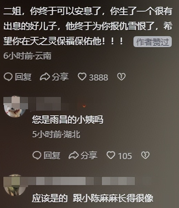Tap the speech-bubble reply icon under the Yunnan comment
Screen dimensions: 179x208
pos(8,77)
